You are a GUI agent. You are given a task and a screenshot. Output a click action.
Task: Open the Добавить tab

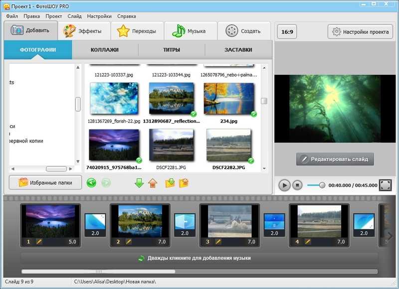30,30
